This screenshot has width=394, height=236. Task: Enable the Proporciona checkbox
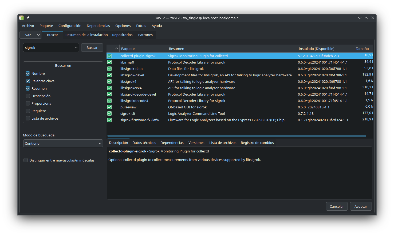(x=28, y=103)
